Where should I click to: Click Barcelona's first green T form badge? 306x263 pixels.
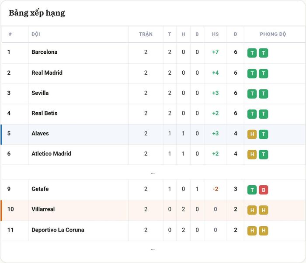coord(252,53)
